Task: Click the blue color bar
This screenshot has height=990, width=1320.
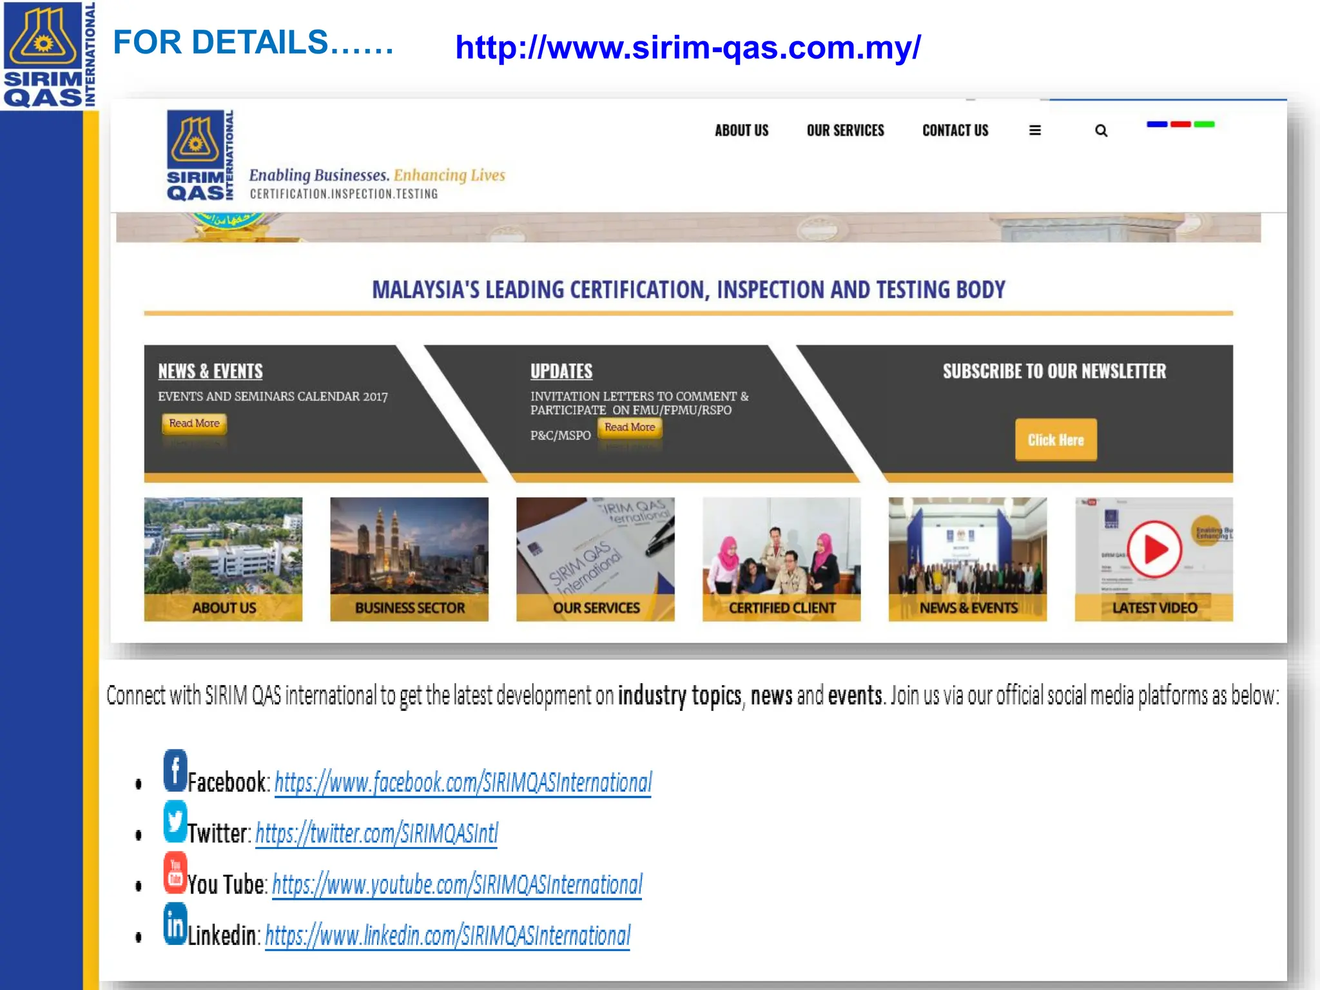Action: [x=1157, y=124]
